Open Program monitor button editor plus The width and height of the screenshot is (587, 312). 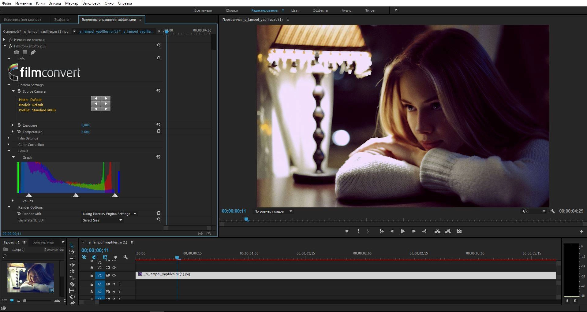pyautogui.click(x=581, y=232)
